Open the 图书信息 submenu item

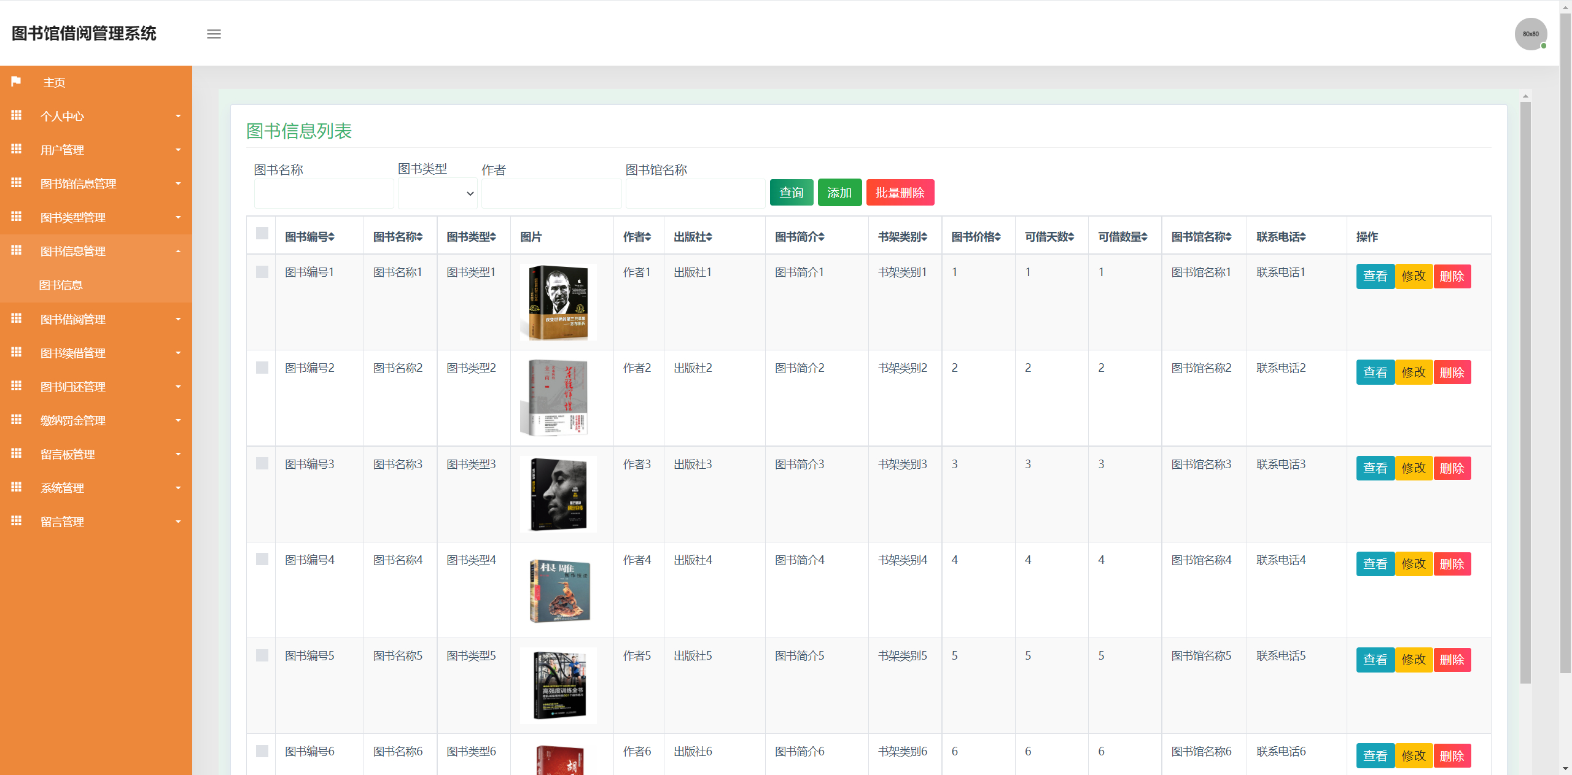(61, 285)
